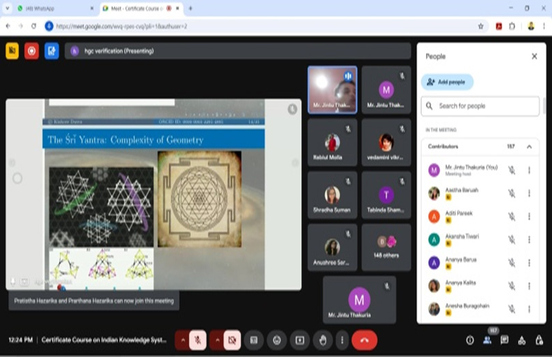The width and height of the screenshot is (552, 357).
Task: Open the emoji reactions button
Action: [x=276, y=339]
